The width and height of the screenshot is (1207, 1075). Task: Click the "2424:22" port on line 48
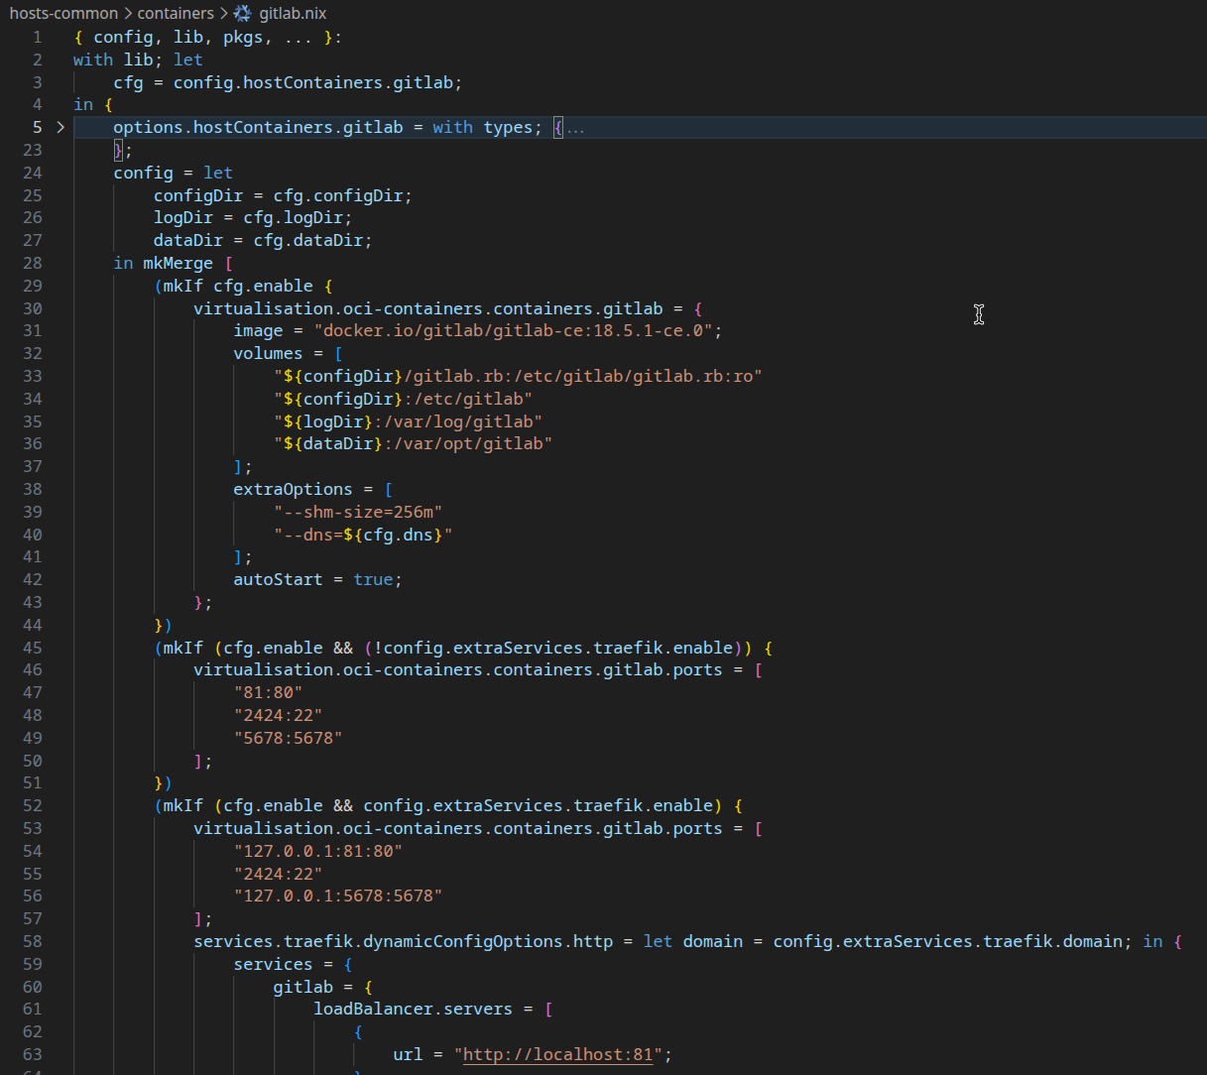pos(278,715)
